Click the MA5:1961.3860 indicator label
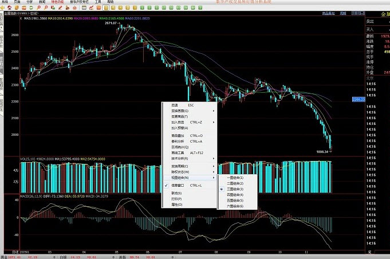This screenshot has height=259, width=390. tap(36, 18)
